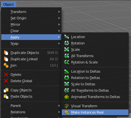This screenshot has width=131, height=118.
Task: Choose Paste Objects menu entry
Action: 31,96
